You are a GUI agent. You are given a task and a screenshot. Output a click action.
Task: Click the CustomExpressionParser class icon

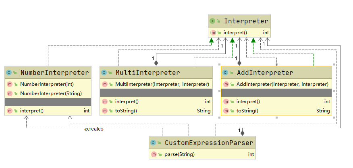point(154,143)
